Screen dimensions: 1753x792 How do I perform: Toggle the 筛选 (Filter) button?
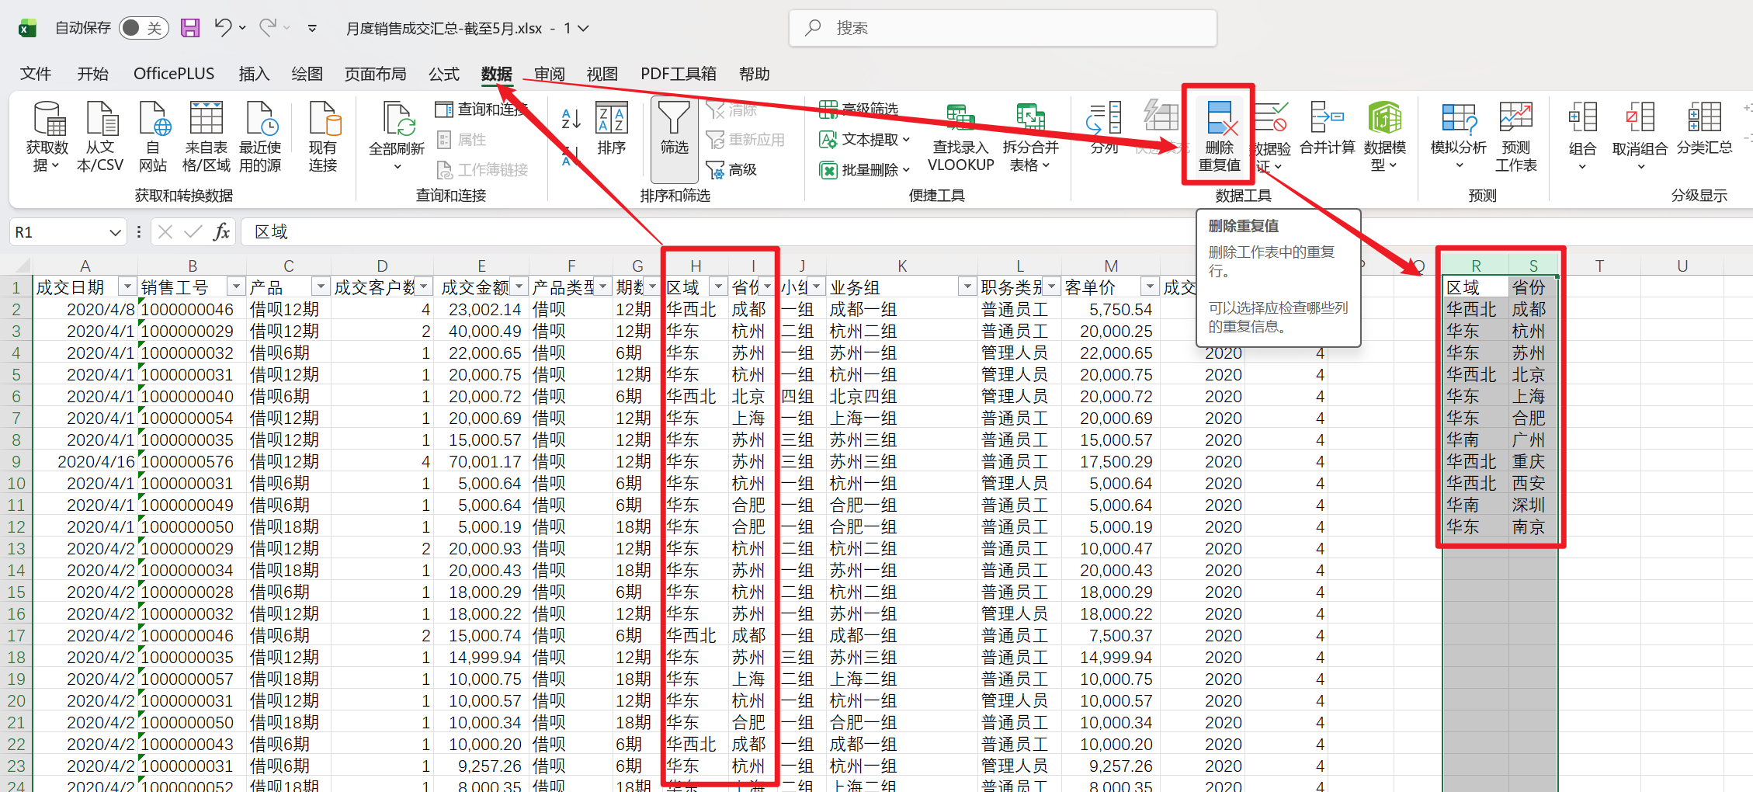pyautogui.click(x=673, y=137)
